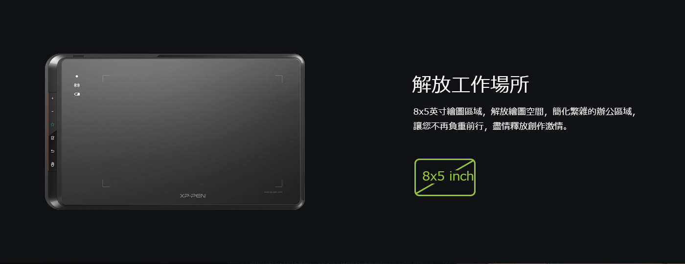Click the minus key on tablet side
Screen dimensions: 685x264
pyautogui.click(x=52, y=112)
